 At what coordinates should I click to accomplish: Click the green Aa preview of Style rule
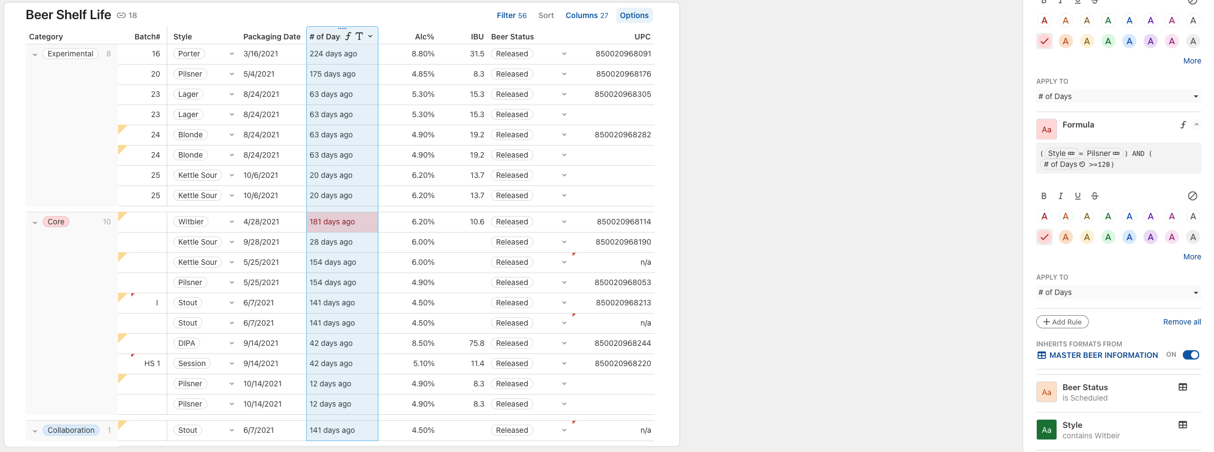[1047, 430]
